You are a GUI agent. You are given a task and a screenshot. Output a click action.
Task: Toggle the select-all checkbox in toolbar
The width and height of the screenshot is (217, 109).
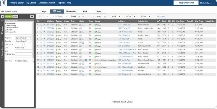39,17
